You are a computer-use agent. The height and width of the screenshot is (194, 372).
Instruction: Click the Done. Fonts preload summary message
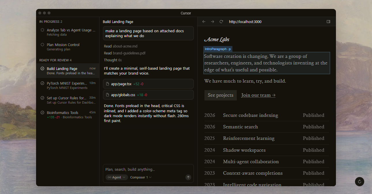pos(147,113)
